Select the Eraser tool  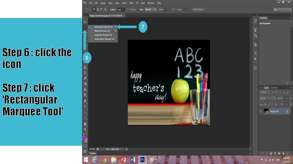(x=85, y=78)
